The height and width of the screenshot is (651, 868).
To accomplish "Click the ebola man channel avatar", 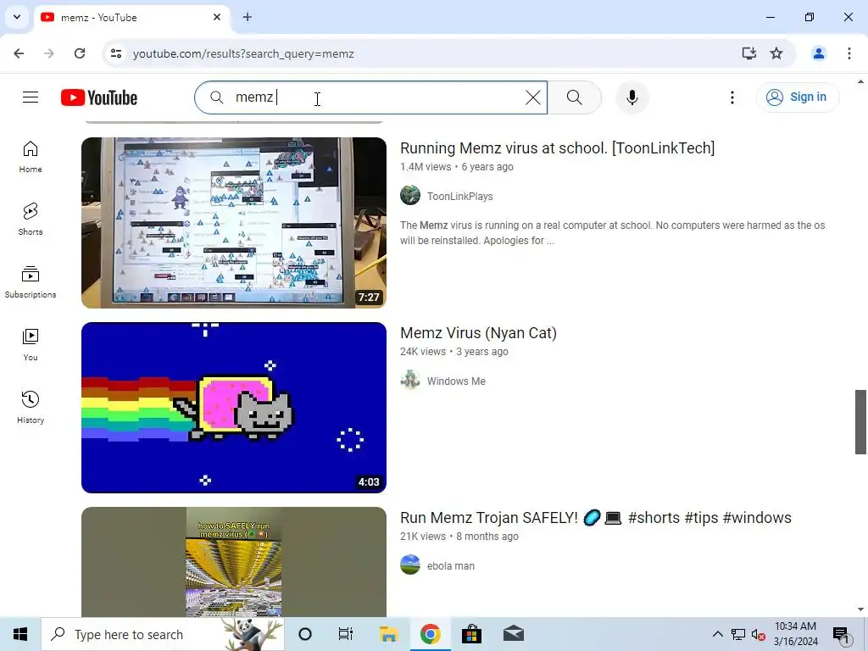I will [410, 565].
